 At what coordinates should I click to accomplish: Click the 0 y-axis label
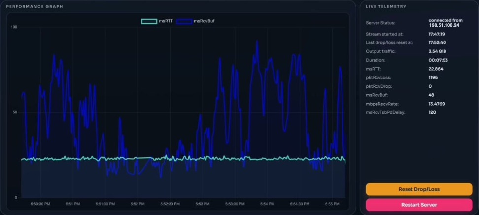click(x=16, y=197)
